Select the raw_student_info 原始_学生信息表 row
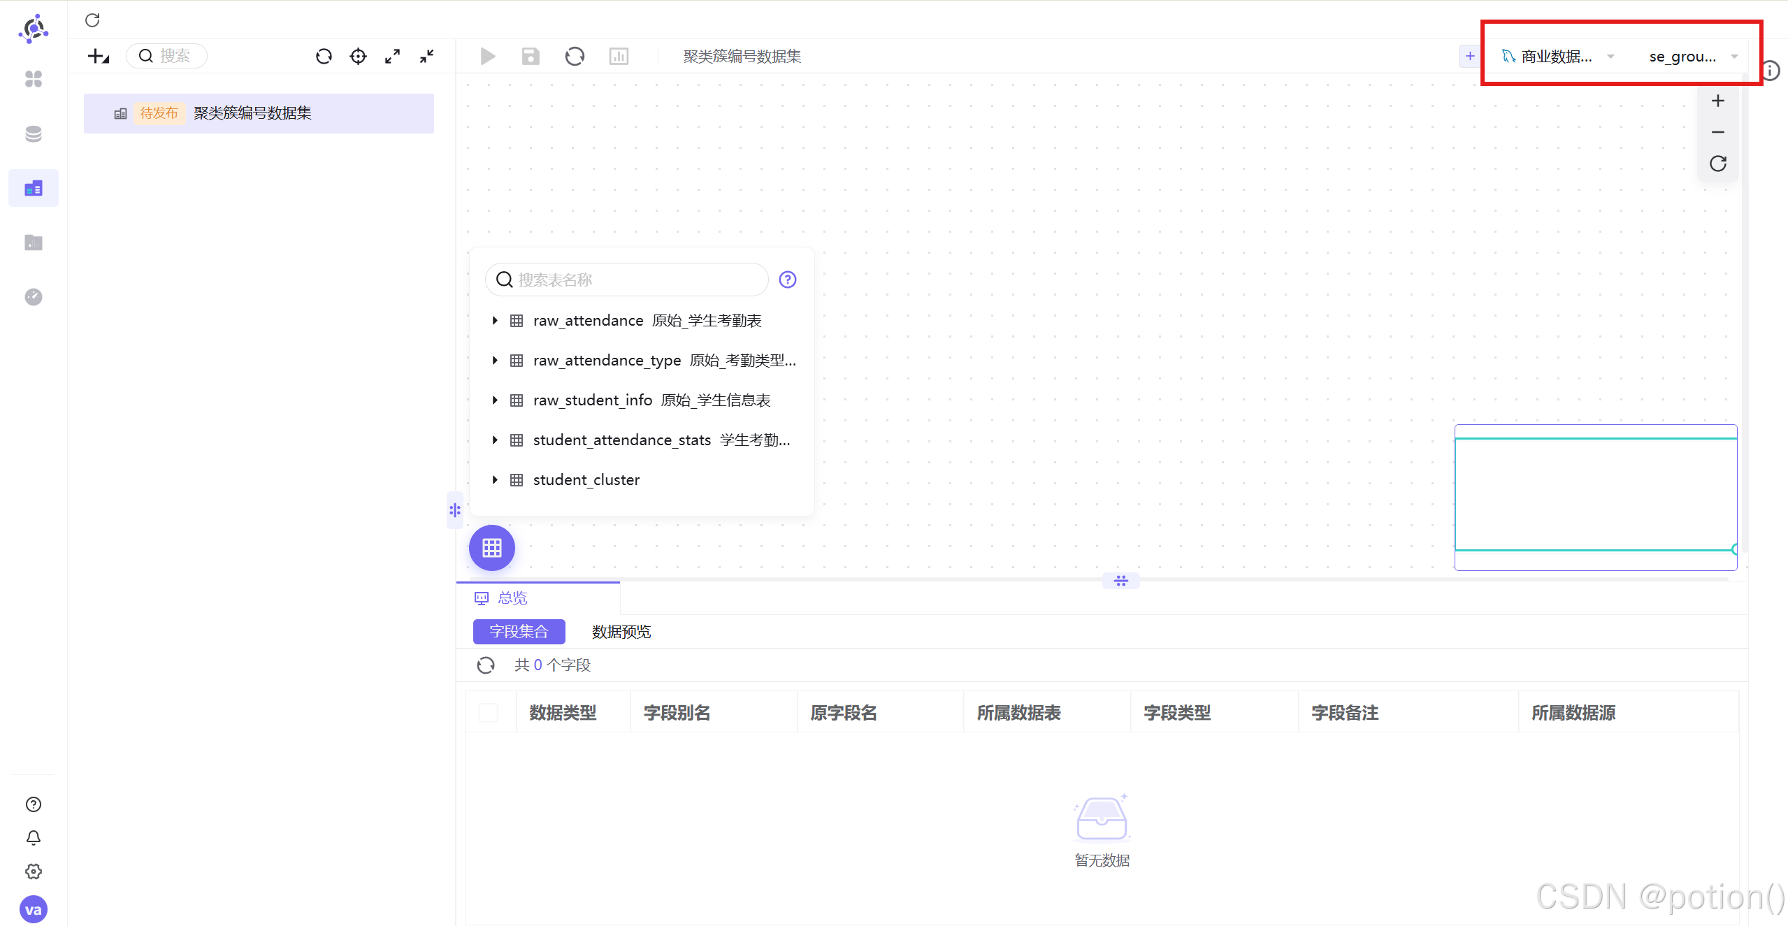This screenshot has width=1788, height=926. [x=642, y=400]
